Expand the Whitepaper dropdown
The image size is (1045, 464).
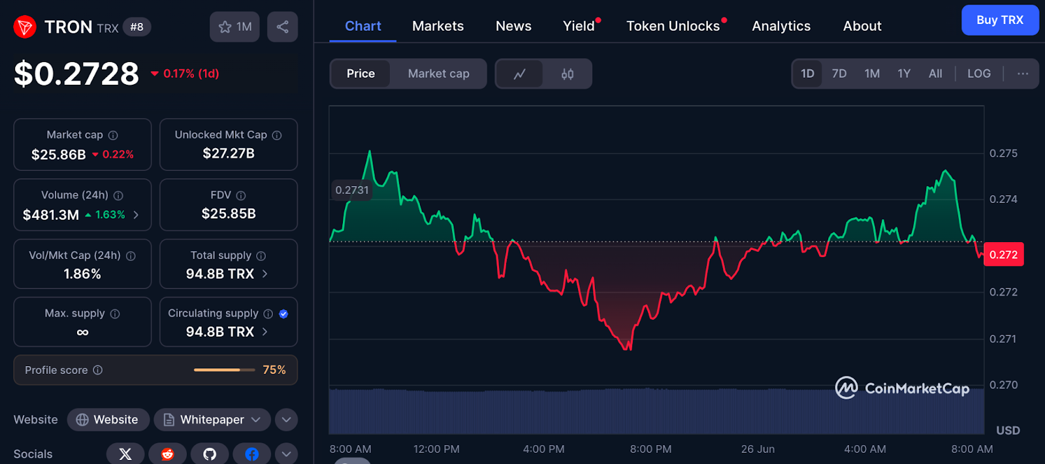coord(255,420)
